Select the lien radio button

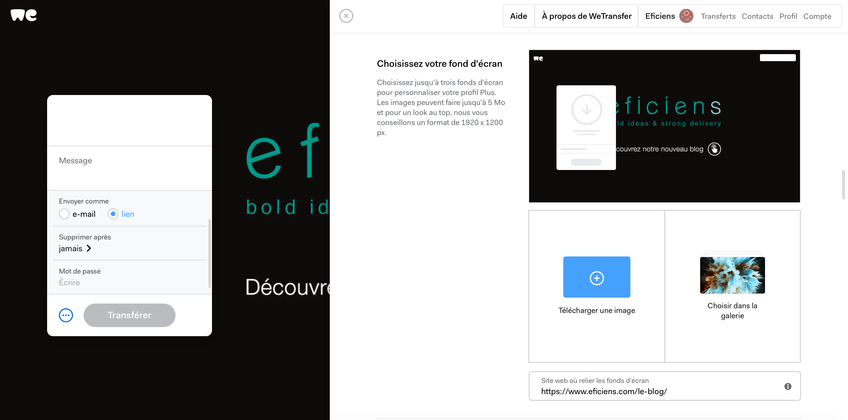click(x=112, y=213)
